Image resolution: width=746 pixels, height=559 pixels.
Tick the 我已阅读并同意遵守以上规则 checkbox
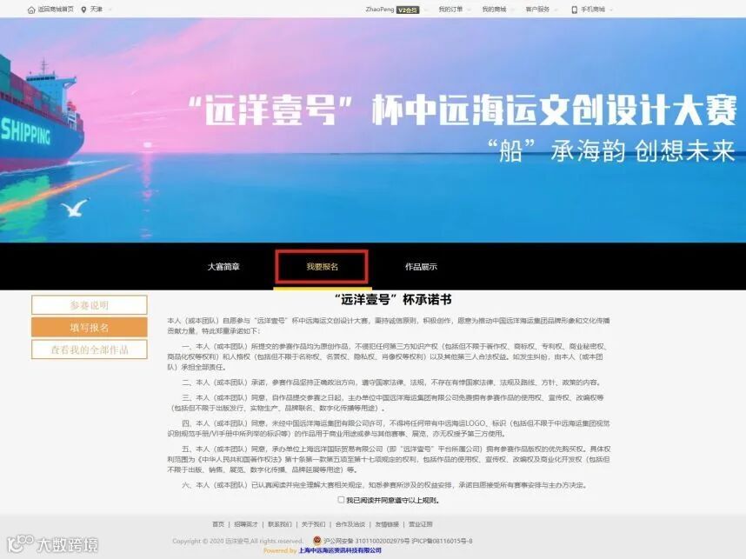[x=341, y=500]
